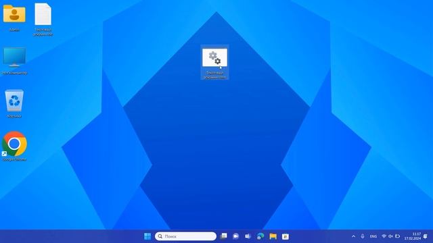Open the notifications bell icon
The width and height of the screenshot is (433, 243).
click(x=426, y=236)
